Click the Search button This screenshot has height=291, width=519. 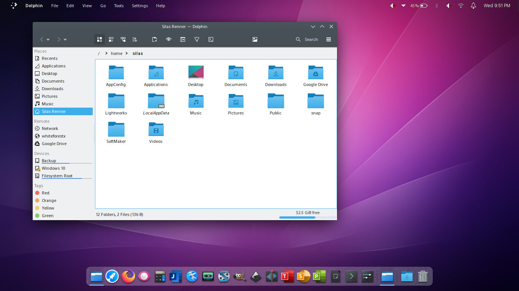(307, 39)
